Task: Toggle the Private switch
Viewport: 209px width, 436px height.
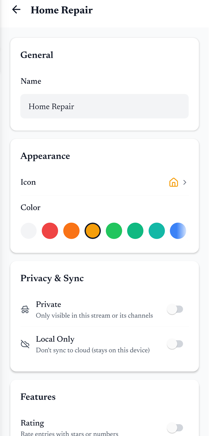Action: pyautogui.click(x=175, y=310)
